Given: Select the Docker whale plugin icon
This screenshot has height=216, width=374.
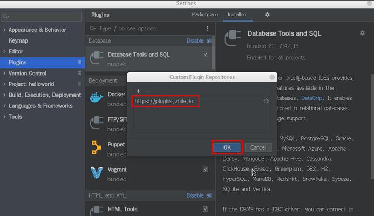Looking at the screenshot, I should [97, 97].
